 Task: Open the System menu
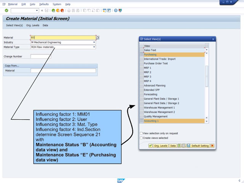click(57, 4)
